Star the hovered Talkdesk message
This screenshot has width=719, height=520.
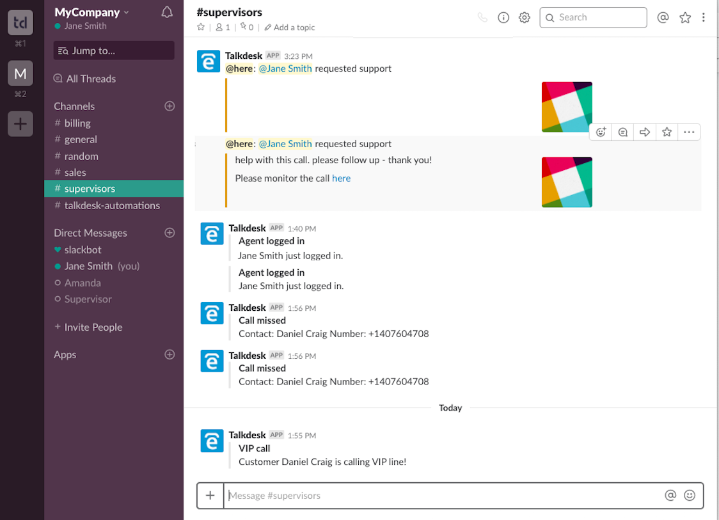click(x=667, y=132)
